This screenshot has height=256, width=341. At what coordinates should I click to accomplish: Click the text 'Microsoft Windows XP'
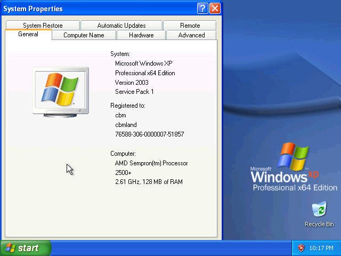(x=143, y=63)
